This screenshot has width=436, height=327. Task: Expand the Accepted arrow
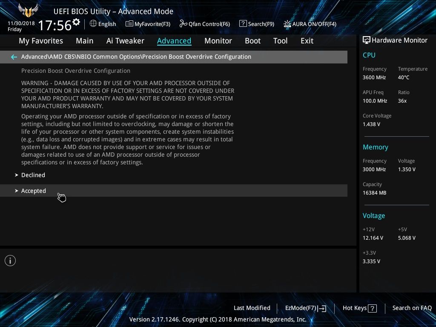[17, 191]
